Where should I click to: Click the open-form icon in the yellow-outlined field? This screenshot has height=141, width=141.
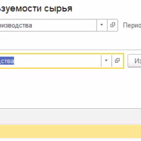click(x=117, y=61)
